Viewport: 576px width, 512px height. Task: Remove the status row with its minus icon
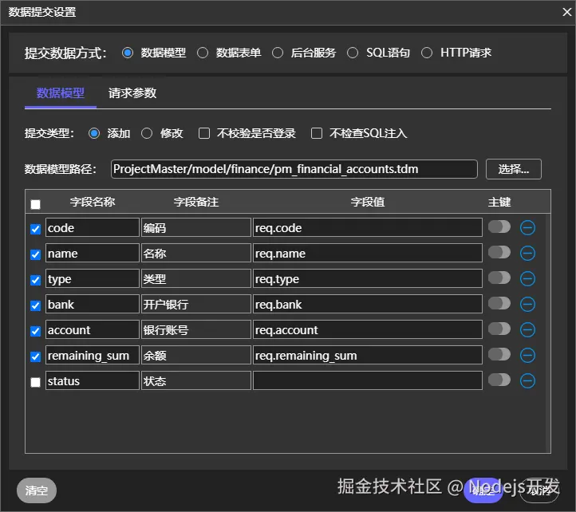527,381
